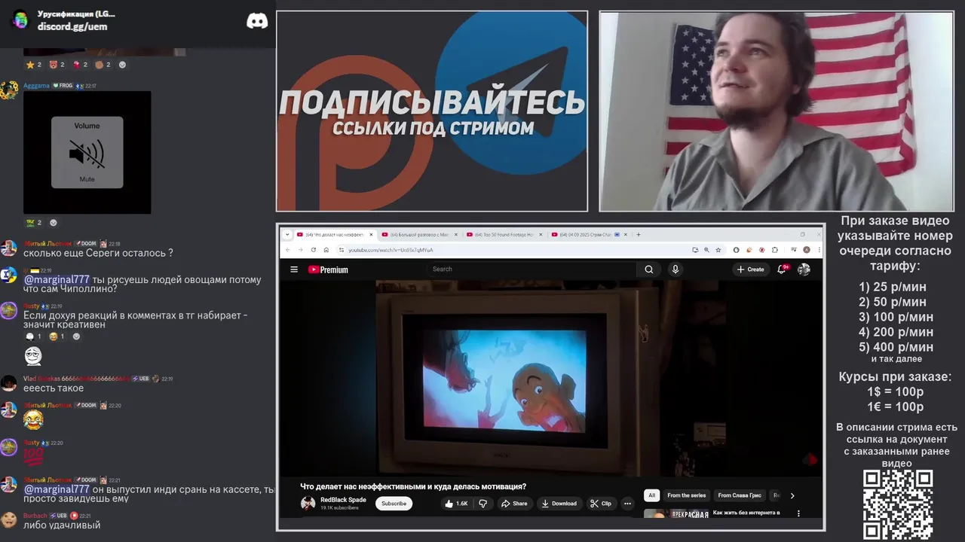Click the discord.gg/uem invite text
Image resolution: width=965 pixels, height=542 pixels.
[72, 26]
